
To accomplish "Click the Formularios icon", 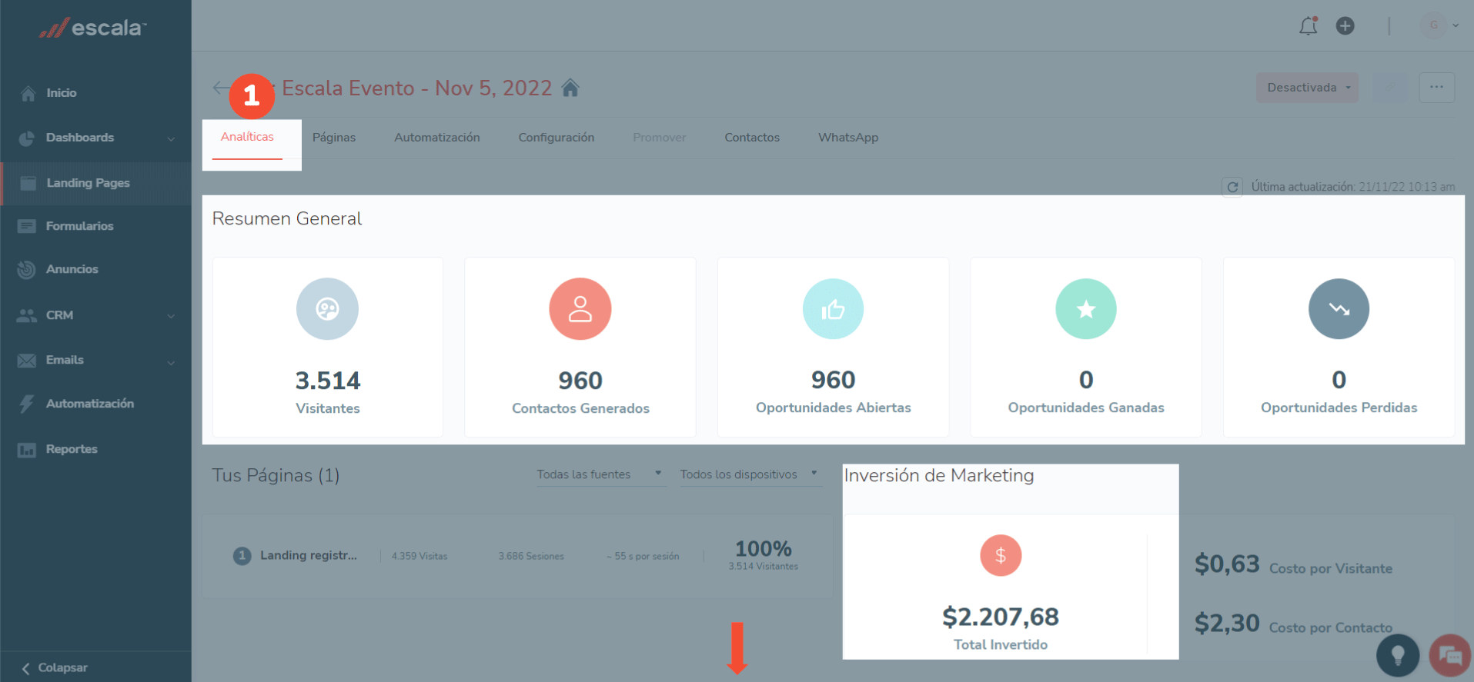I will [x=27, y=226].
